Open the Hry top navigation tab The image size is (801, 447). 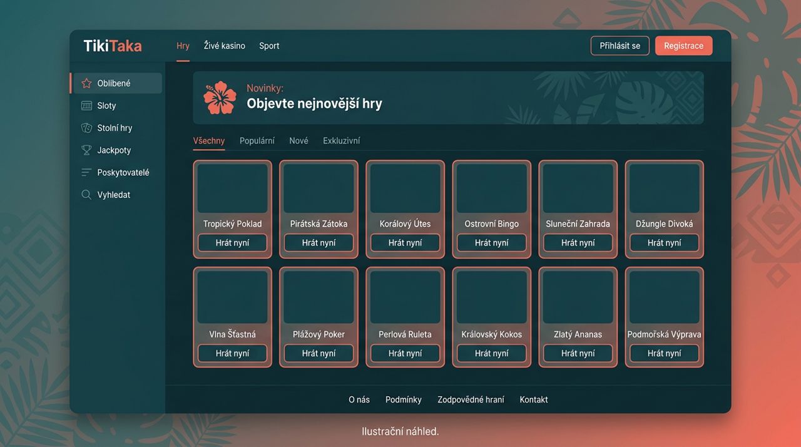pyautogui.click(x=183, y=46)
